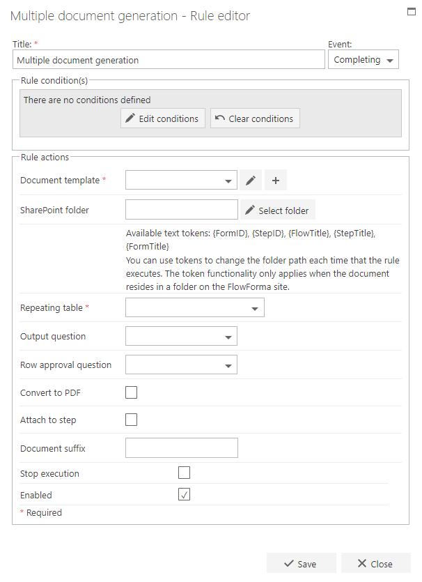Click the Select folder button
This screenshot has width=422, height=582.
coord(278,210)
